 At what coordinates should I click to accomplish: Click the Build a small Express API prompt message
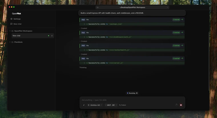pyautogui.click(x=132, y=13)
